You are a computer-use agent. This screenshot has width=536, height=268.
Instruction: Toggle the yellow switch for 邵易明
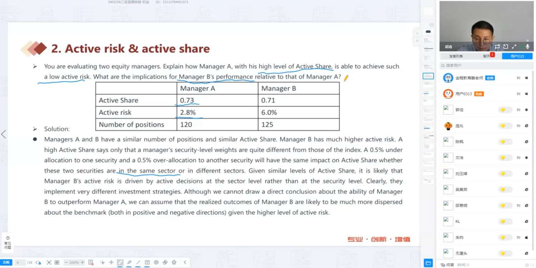click(x=505, y=205)
